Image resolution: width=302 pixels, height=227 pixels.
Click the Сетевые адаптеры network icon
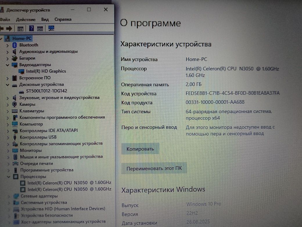coord(16,196)
